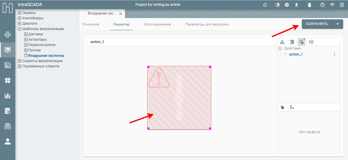Click the hand pointer icon in the properties panel
Screen dimensions: 348x160
[282, 107]
